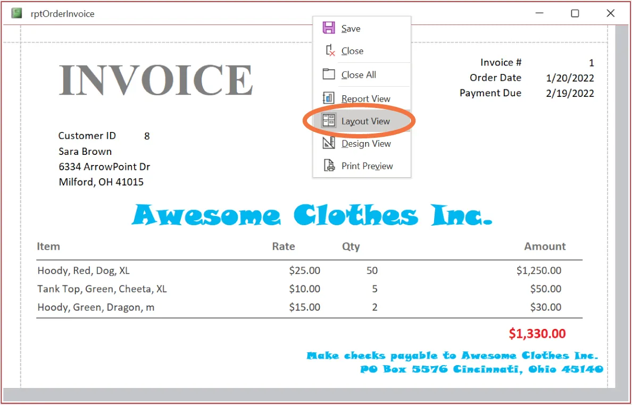The width and height of the screenshot is (632, 405).
Task: Click the Print Preview icon
Action: tap(329, 165)
